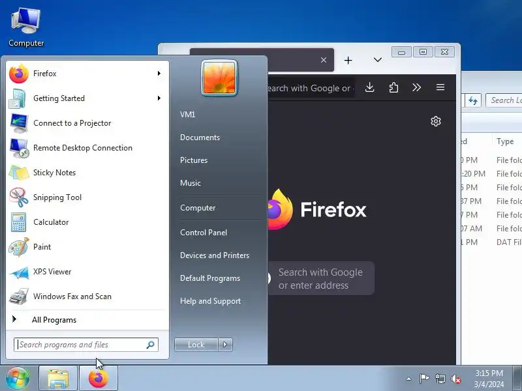Open the shutdown options arrow next to Lock
Image resolution: width=522 pixels, height=391 pixels.
click(x=225, y=345)
